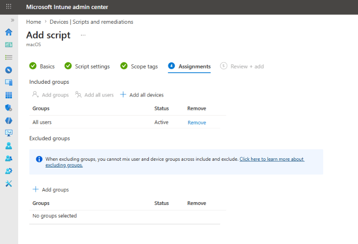Expand the left navigation sidebar
This screenshot has width=358, height=244.
(12, 20)
